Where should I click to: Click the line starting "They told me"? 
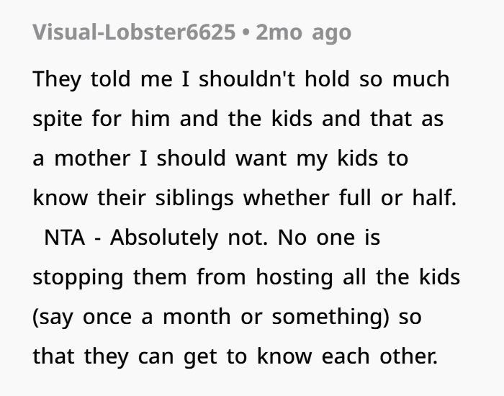click(240, 78)
